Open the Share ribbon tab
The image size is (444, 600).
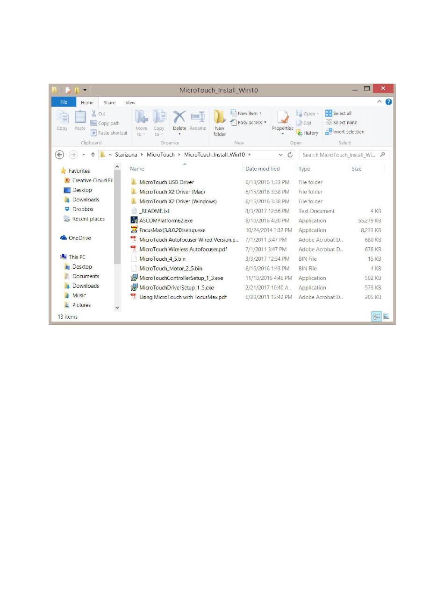109,102
